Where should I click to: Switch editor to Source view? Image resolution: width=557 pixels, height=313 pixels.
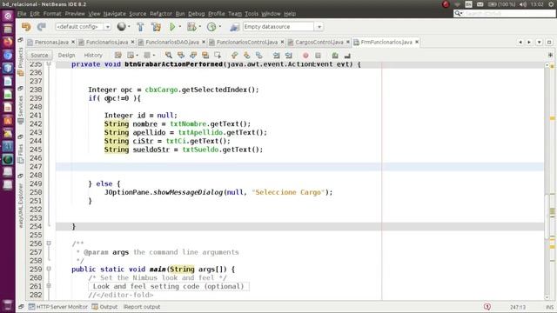(x=39, y=56)
